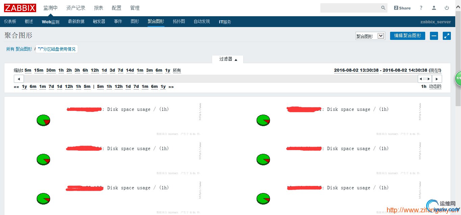The width and height of the screenshot is (461, 215).
Task: Click second row left pie chart
Action: click(43, 160)
